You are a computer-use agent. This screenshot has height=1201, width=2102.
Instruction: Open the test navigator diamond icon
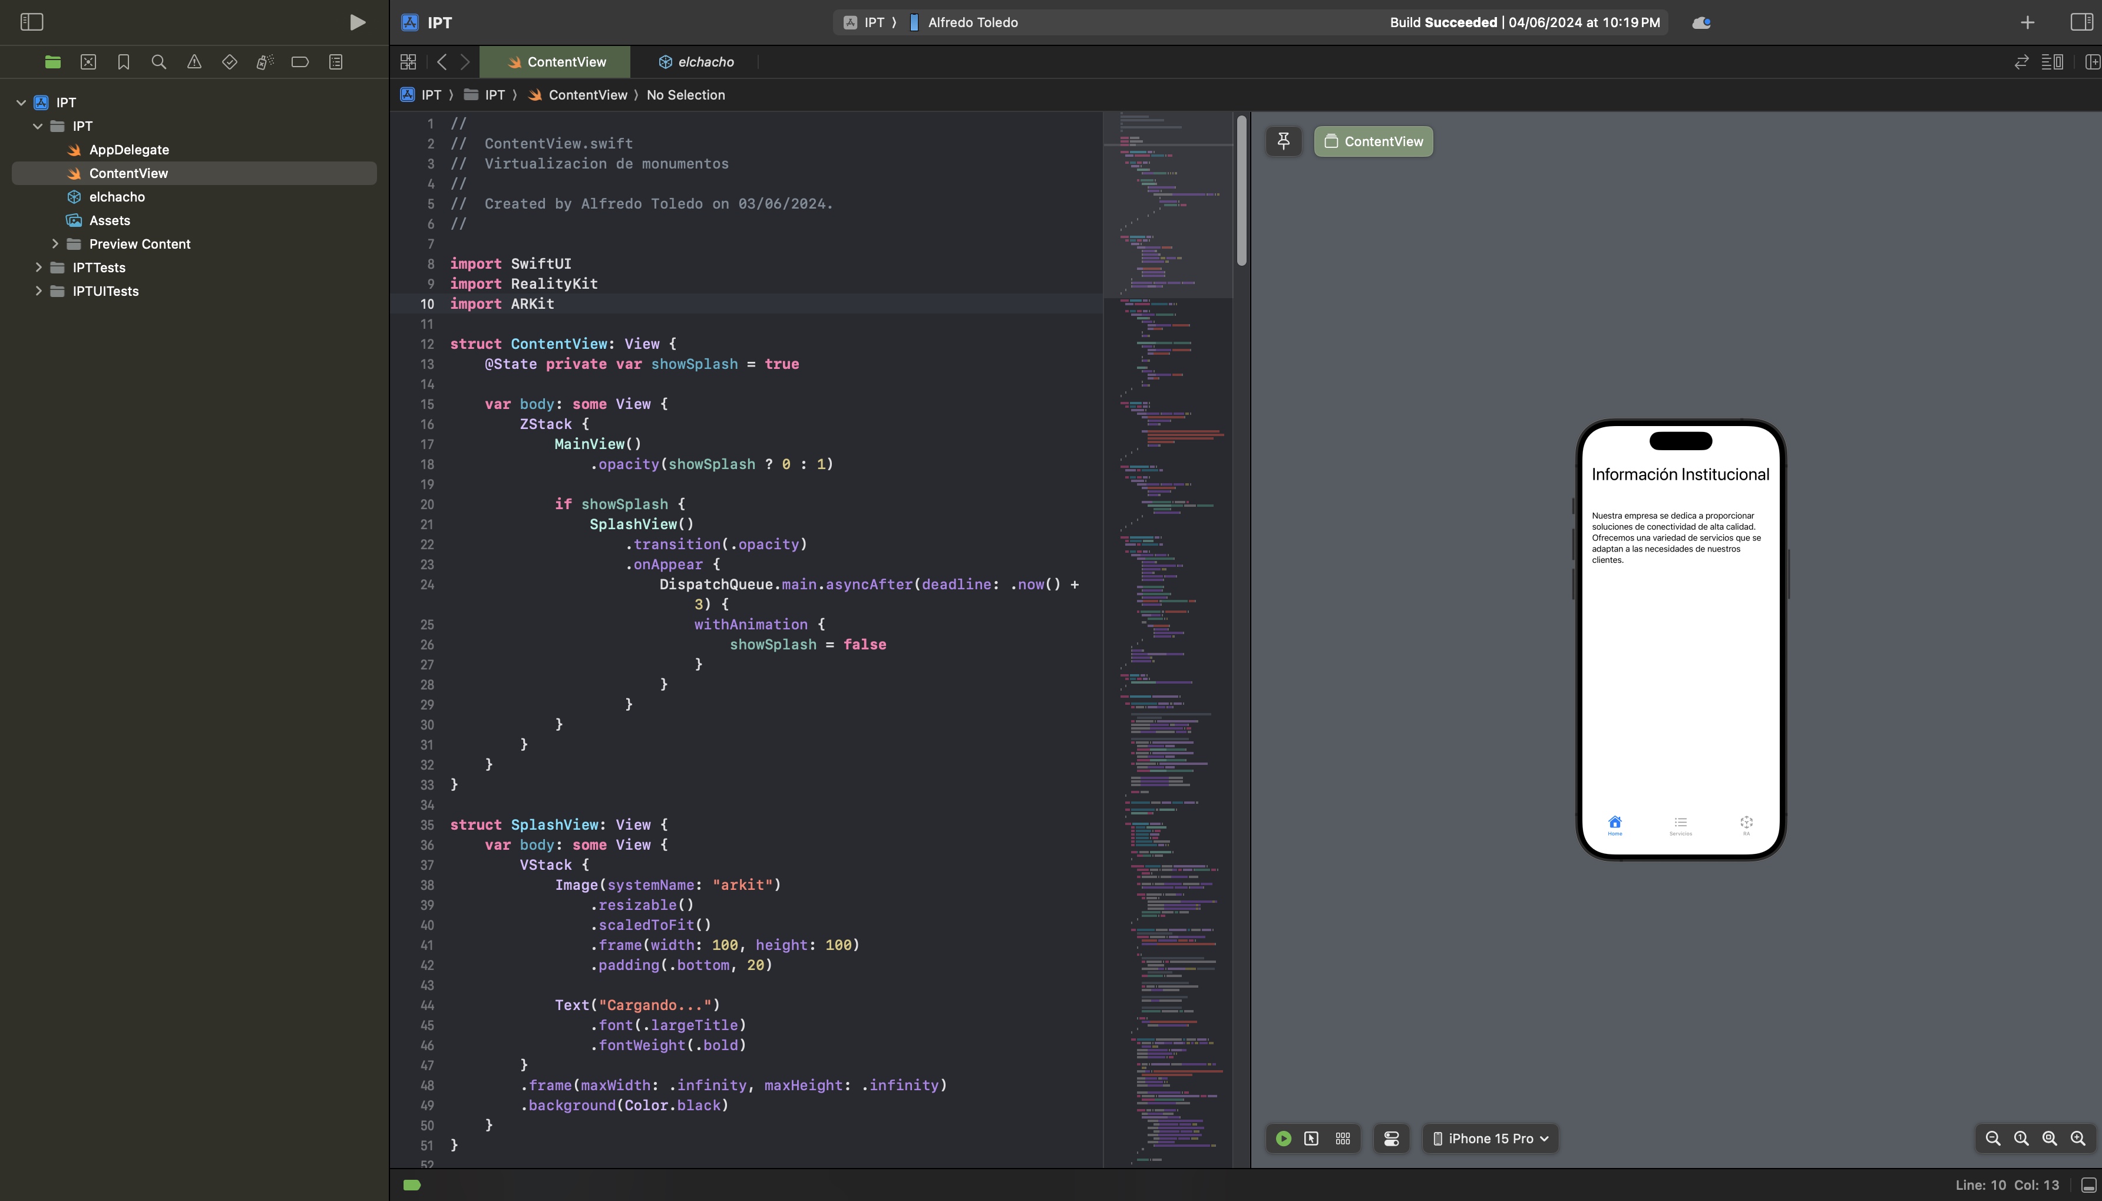click(230, 62)
